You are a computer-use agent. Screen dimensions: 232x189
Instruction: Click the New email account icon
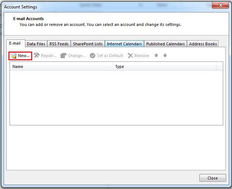[14, 56]
